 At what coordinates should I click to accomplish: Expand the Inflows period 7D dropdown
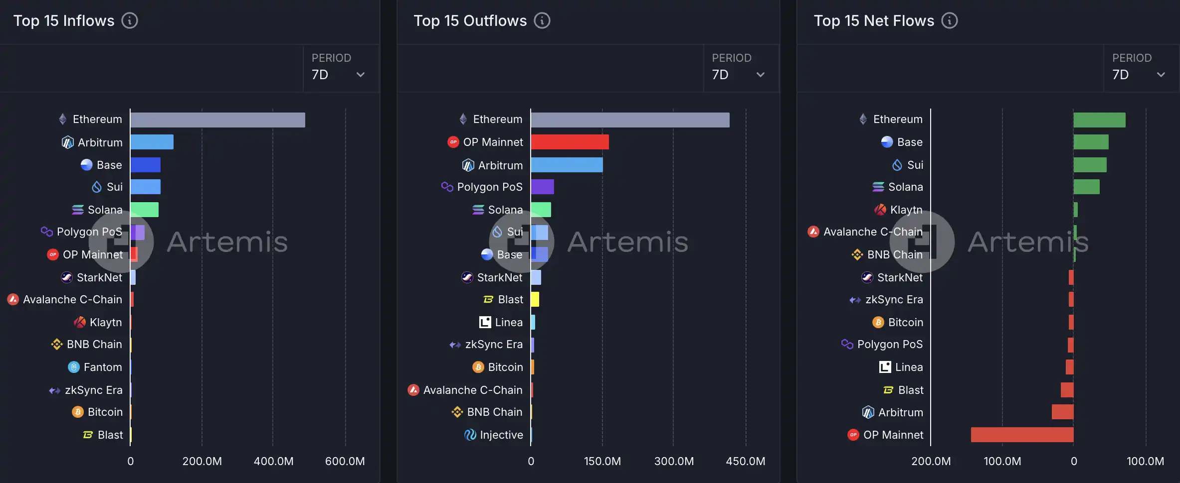click(x=341, y=68)
